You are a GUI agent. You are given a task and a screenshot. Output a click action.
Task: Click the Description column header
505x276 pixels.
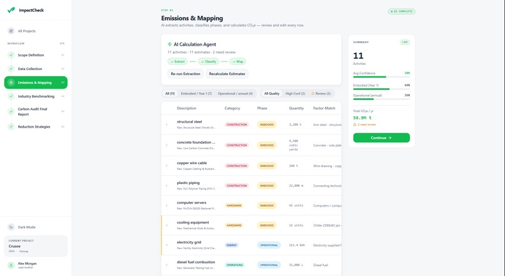coord(187,108)
